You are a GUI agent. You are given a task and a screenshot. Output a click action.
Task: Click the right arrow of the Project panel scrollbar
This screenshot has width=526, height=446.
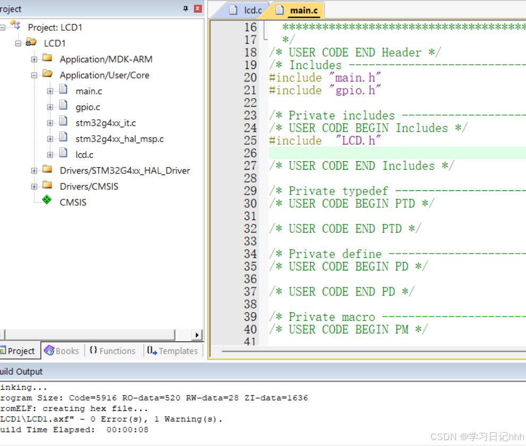pyautogui.click(x=197, y=335)
